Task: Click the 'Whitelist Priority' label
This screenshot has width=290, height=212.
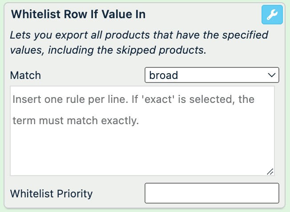Action: 51,194
